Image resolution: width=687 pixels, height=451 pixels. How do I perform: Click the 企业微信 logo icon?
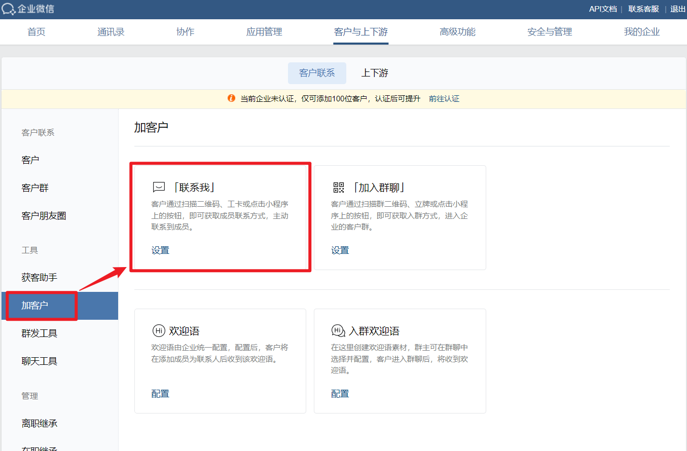point(9,9)
